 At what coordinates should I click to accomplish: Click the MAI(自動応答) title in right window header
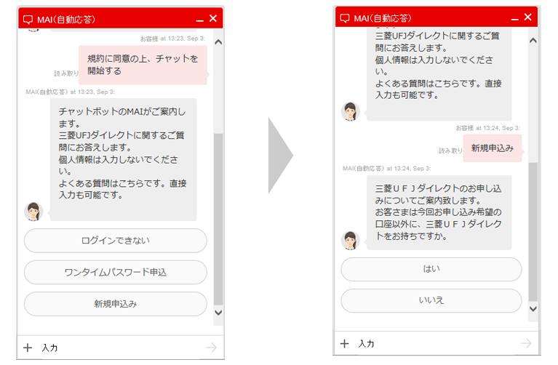383,18
